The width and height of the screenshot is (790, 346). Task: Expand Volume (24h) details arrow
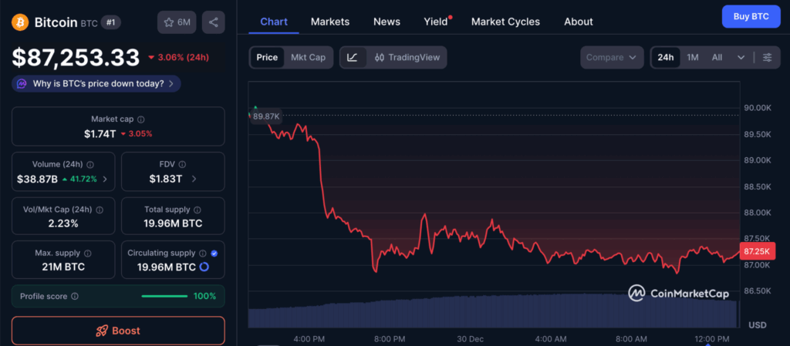click(x=105, y=179)
